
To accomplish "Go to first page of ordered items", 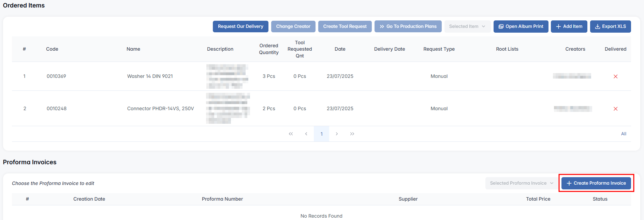I will pyautogui.click(x=291, y=134).
